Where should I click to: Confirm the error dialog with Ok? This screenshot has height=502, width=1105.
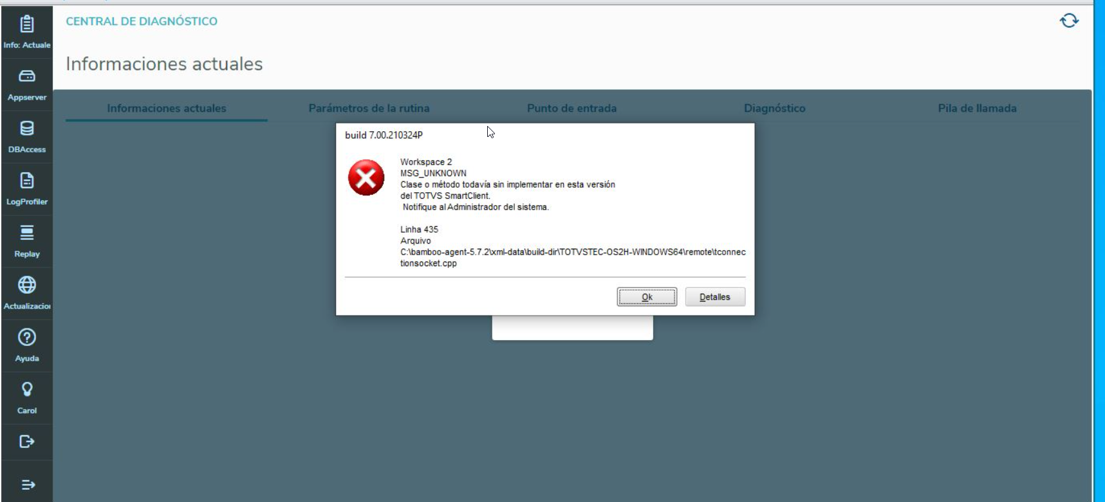click(x=647, y=297)
